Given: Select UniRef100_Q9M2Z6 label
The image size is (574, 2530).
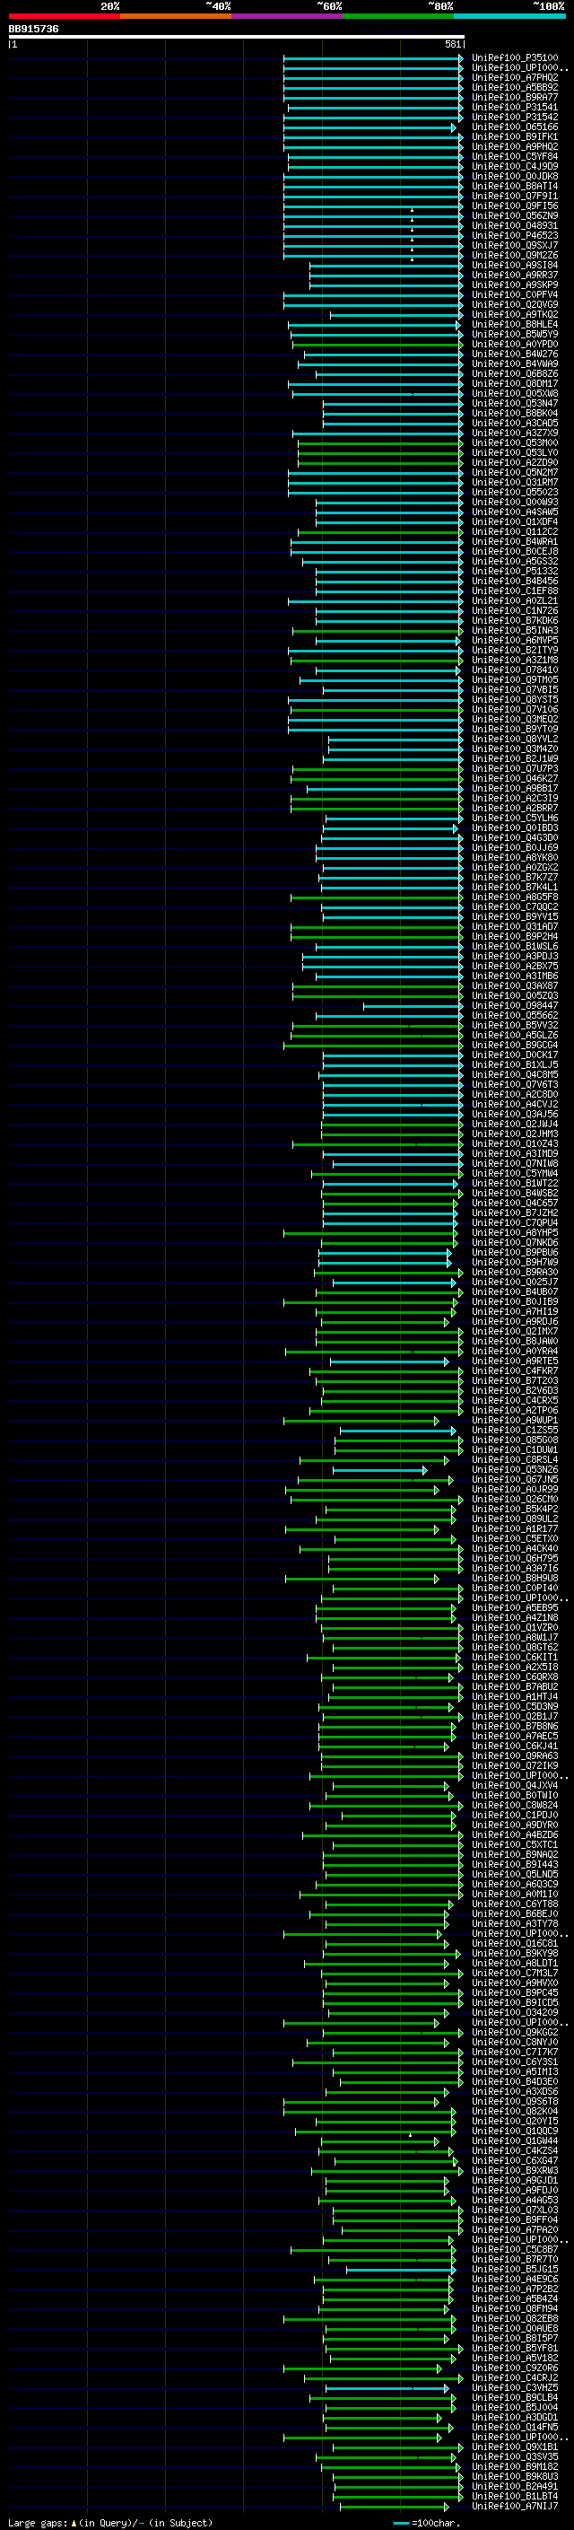Looking at the screenshot, I should pyautogui.click(x=515, y=256).
